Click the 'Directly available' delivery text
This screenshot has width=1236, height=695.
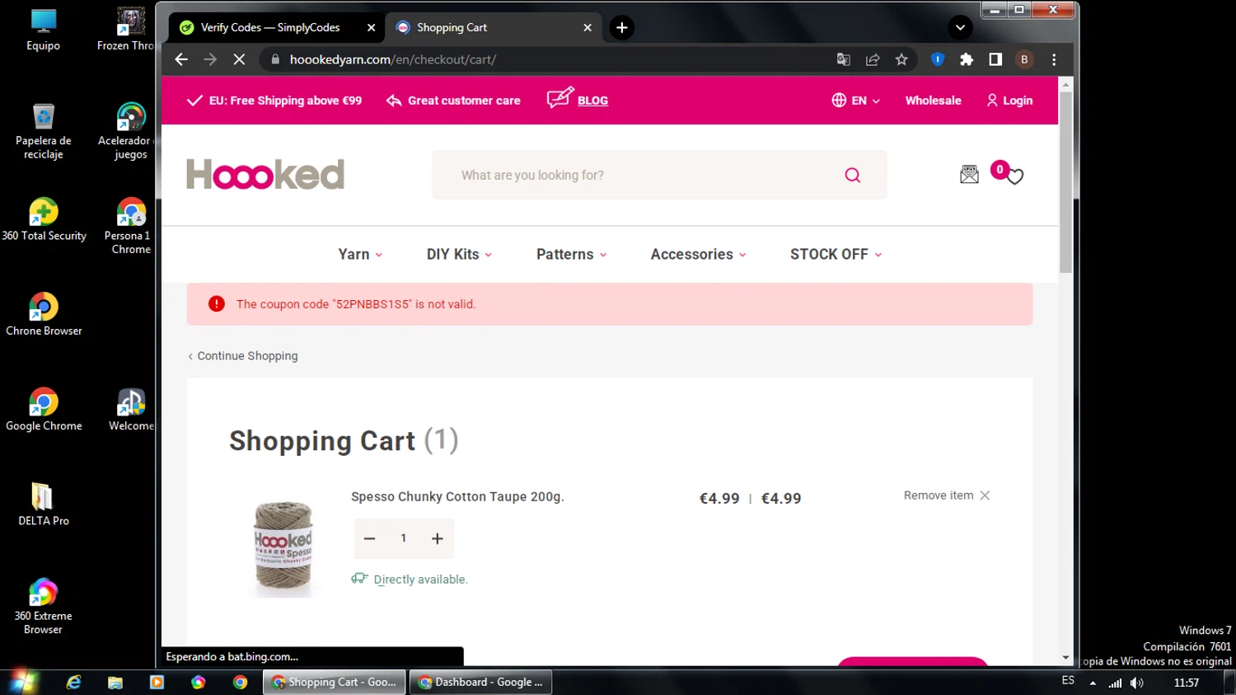(x=420, y=580)
